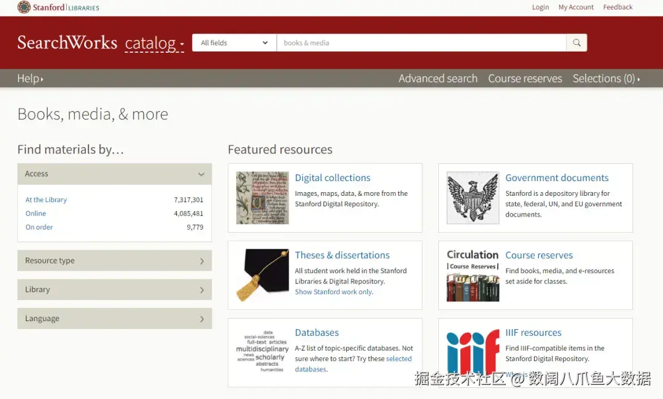Viewport: 663px width, 399px height.
Task: Collapse the Access facet panel
Action: pos(115,174)
